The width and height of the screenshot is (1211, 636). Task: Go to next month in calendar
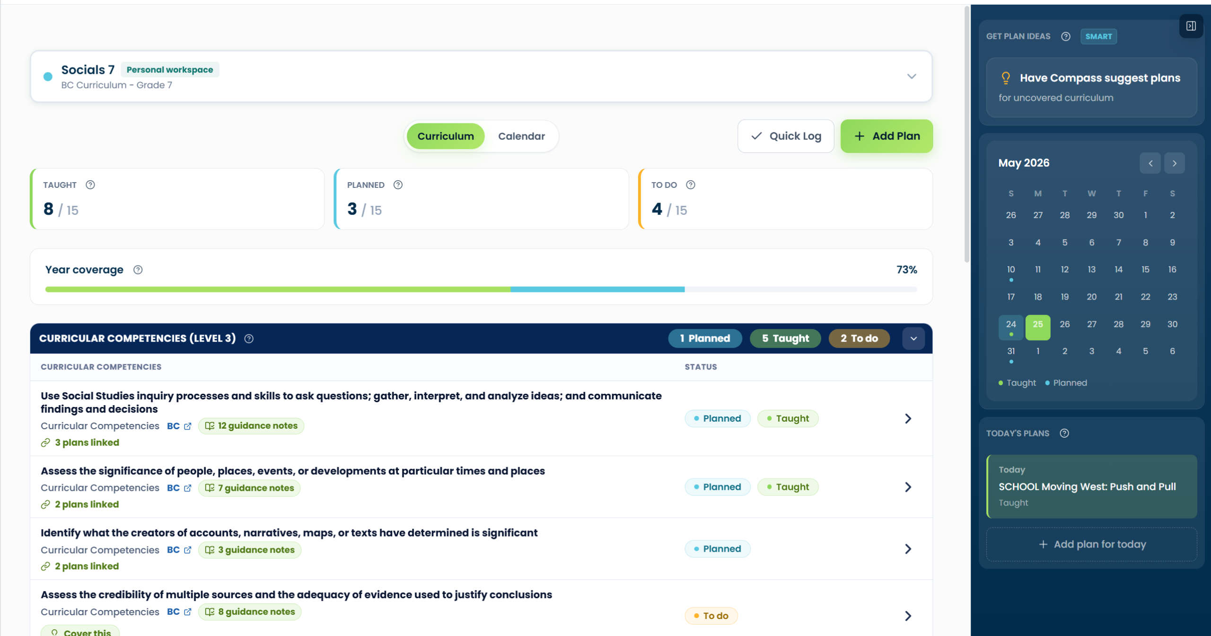coord(1175,164)
